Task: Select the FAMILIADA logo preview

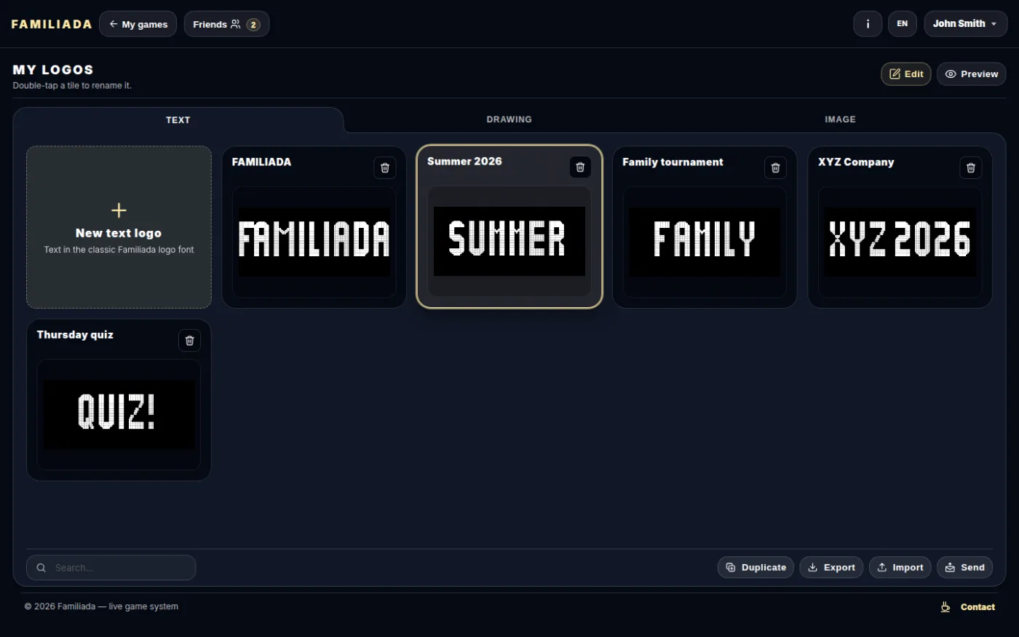Action: pos(314,242)
